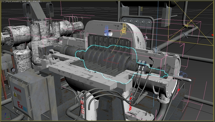215x122 pixels.
Task: Click the red arrow marker at the right viewport edge
Action: [212, 35]
